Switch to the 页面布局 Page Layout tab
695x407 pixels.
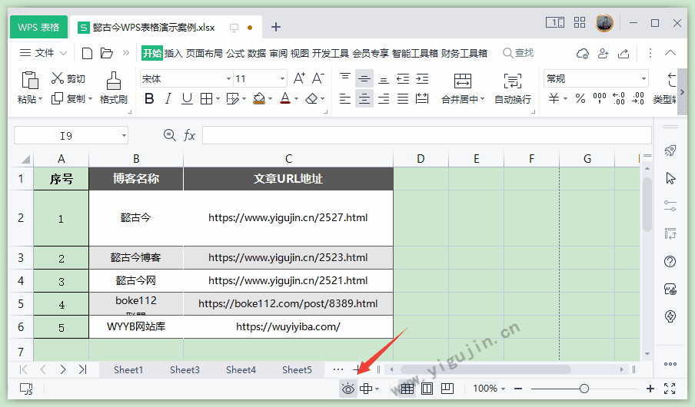(x=204, y=54)
